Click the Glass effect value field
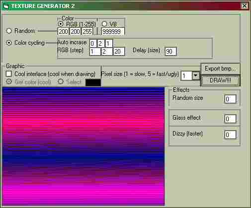Image resolution: width=251 pixels, height=208 pixels. click(x=230, y=119)
